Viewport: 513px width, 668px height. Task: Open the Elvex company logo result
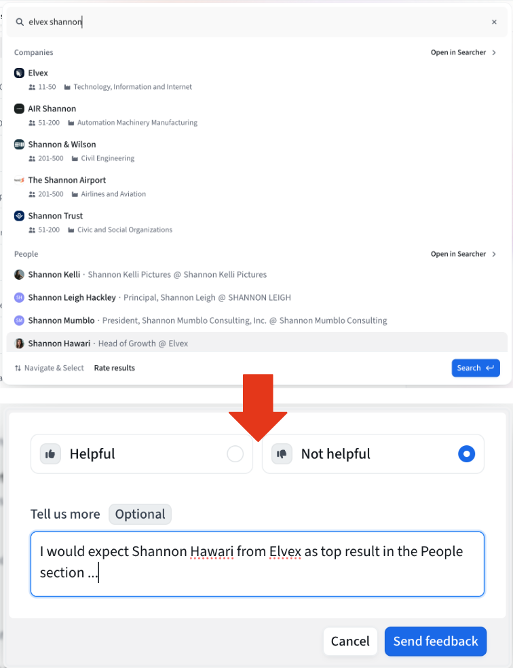19,73
